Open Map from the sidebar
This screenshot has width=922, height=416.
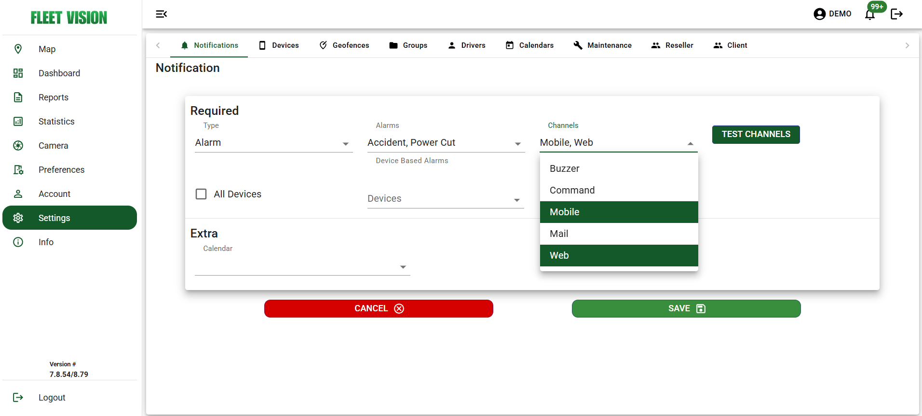tap(69, 49)
